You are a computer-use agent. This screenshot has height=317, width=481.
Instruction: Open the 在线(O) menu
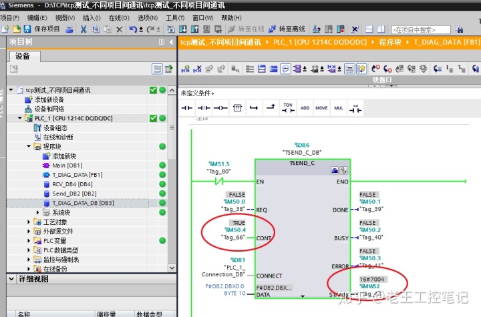click(x=119, y=18)
